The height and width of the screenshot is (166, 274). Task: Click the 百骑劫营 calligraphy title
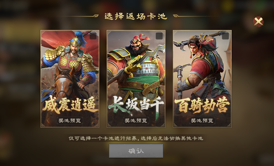pyautogui.click(x=202, y=105)
